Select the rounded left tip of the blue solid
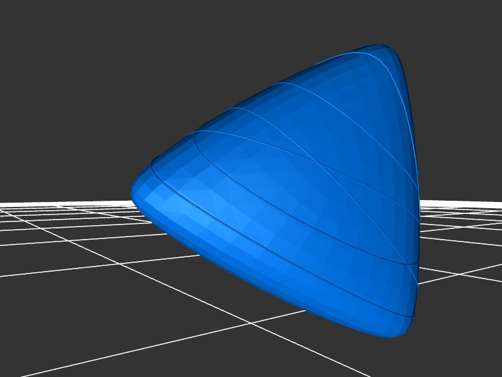The width and height of the screenshot is (502, 377). click(134, 191)
